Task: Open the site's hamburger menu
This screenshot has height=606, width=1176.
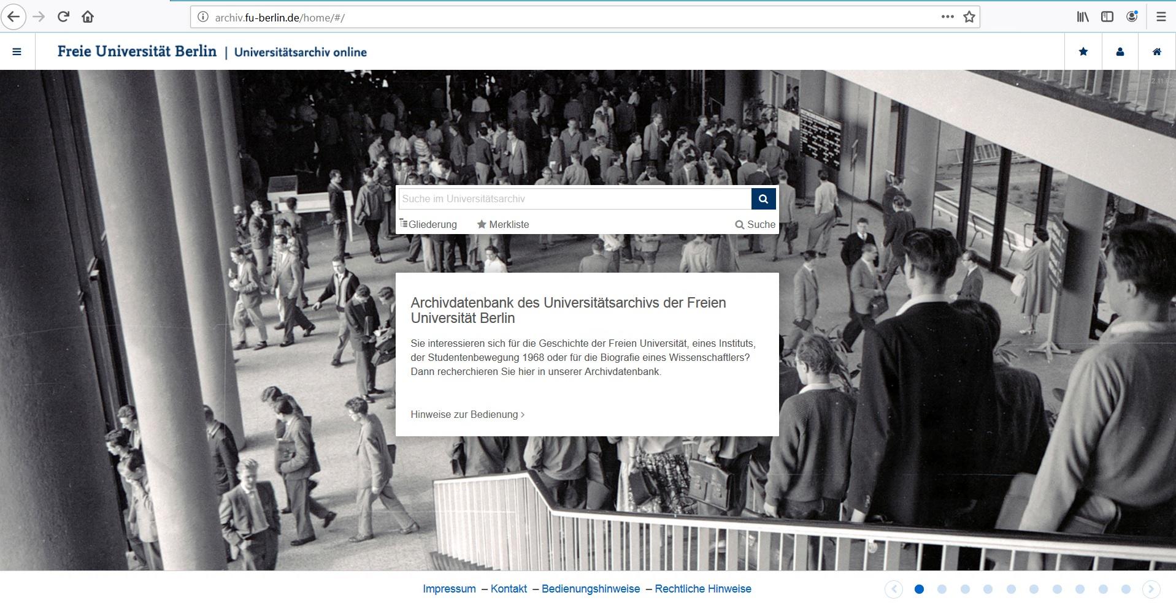Action: (x=17, y=51)
